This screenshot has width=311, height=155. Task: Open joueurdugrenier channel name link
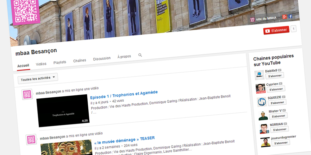point(284,137)
